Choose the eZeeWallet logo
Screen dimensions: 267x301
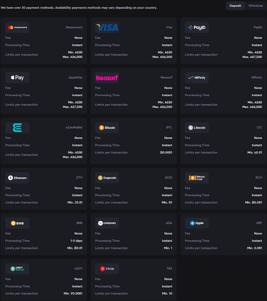(17, 128)
